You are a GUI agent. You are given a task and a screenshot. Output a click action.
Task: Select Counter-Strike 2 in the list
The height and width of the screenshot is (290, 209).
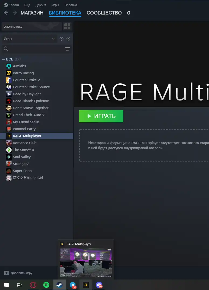click(37, 80)
